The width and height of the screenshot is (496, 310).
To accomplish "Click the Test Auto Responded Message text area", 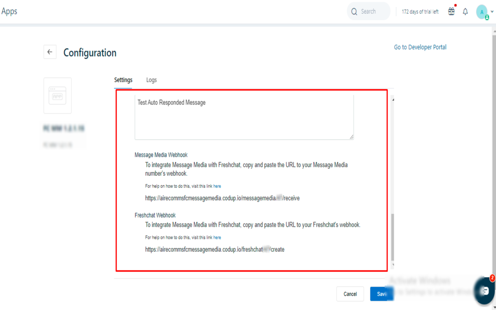I will pyautogui.click(x=244, y=117).
